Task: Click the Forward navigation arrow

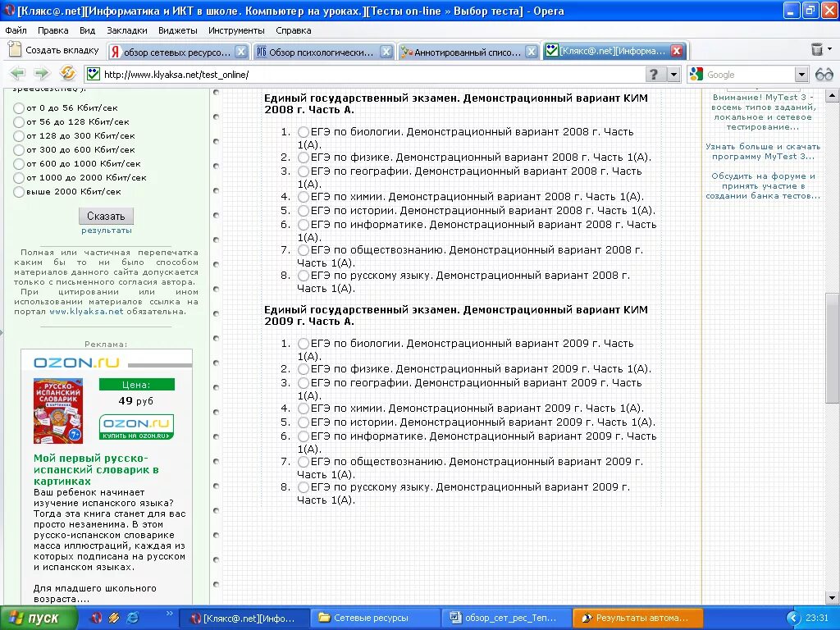Action: click(42, 73)
